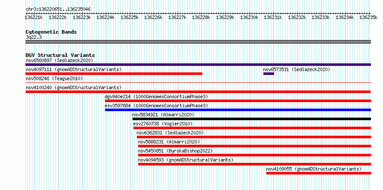Click the 136231k ruler position
The width and height of the screenshot is (383, 190).
[273, 17]
